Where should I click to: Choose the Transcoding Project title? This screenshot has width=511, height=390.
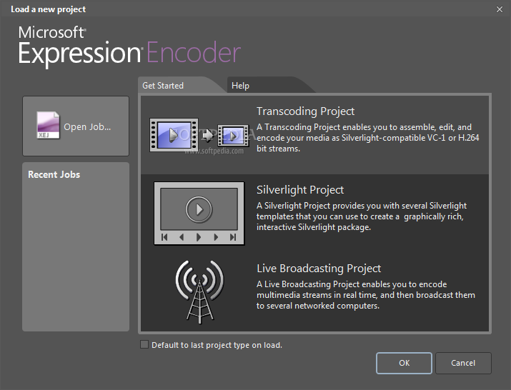(305, 111)
